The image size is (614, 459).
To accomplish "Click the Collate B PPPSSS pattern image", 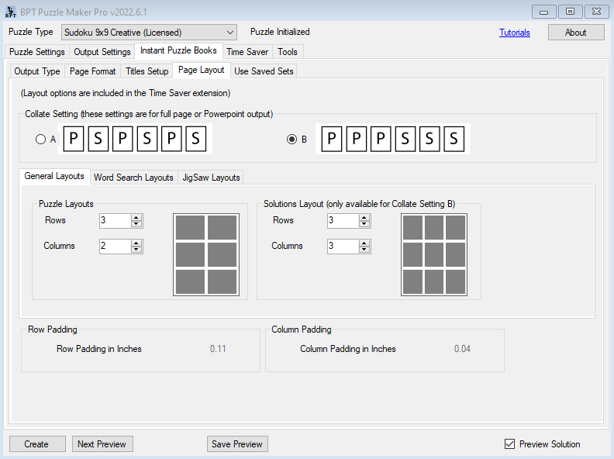I will pyautogui.click(x=393, y=139).
